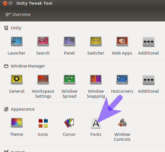This screenshot has height=152, width=165.
Task: Minimize the Unity Tweak Tool window
Action: pos(10,3)
